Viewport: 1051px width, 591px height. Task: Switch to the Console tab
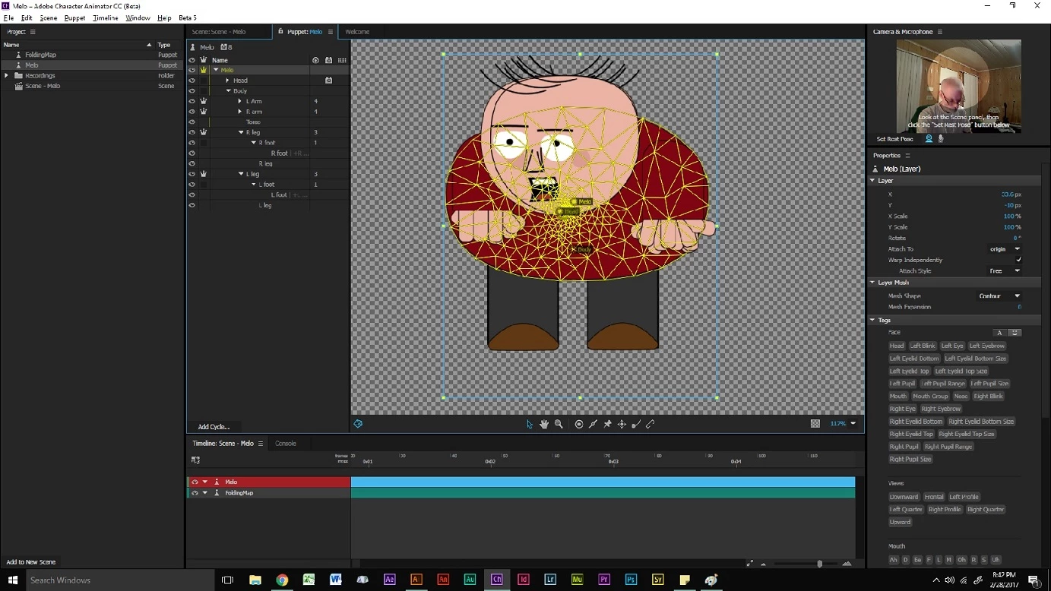(x=286, y=444)
